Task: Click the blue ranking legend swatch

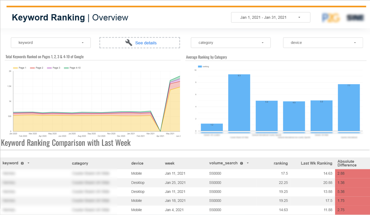Action: coord(200,66)
